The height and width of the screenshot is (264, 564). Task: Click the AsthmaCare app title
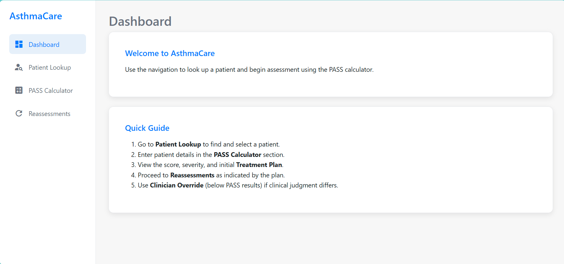[x=36, y=16]
